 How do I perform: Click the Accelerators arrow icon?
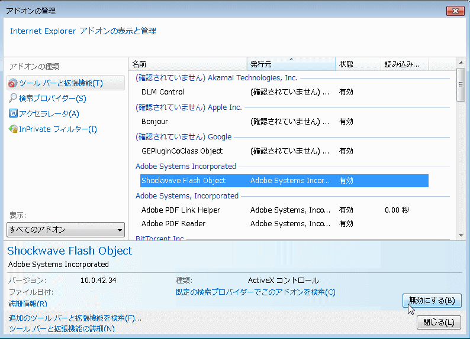coord(12,114)
